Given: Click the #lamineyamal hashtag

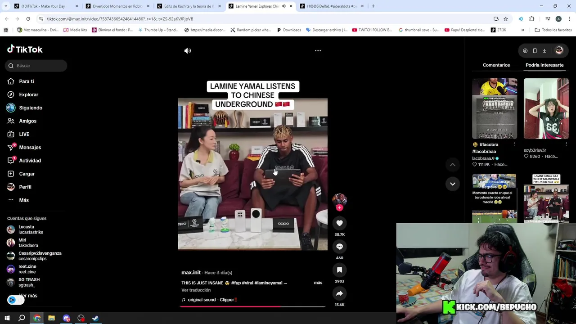Looking at the screenshot, I should (x=269, y=283).
